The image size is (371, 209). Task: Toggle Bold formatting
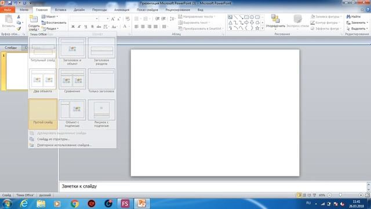pyautogui.click(x=73, y=27)
